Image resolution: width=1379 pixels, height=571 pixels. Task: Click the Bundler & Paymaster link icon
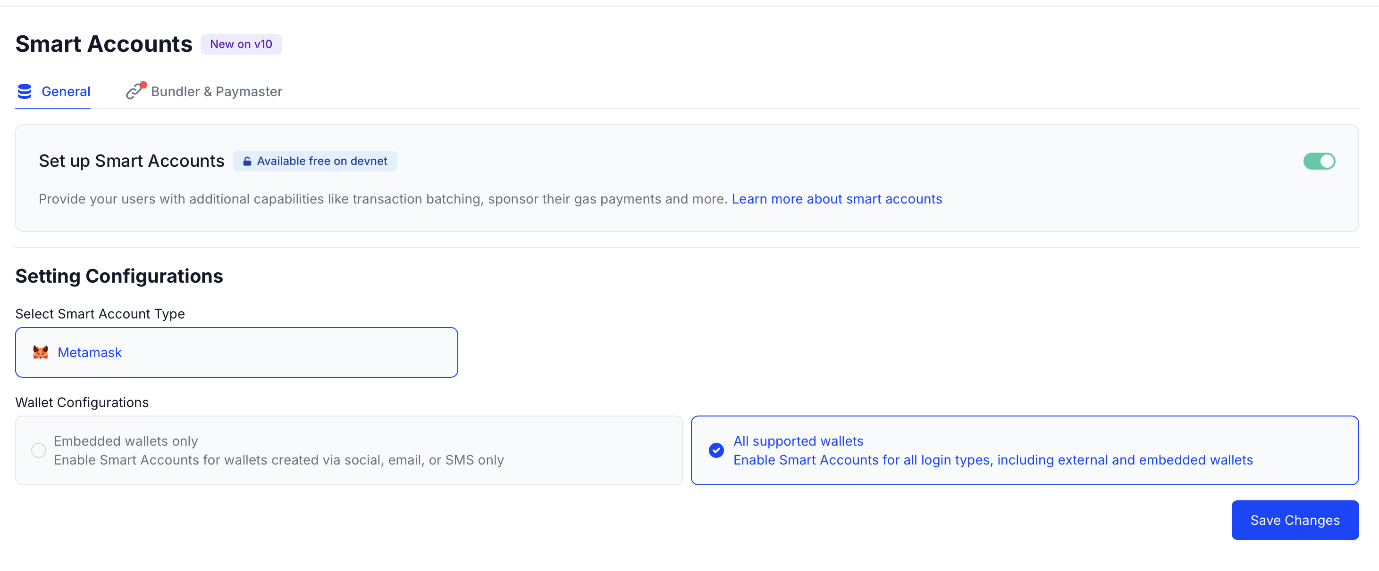(135, 91)
